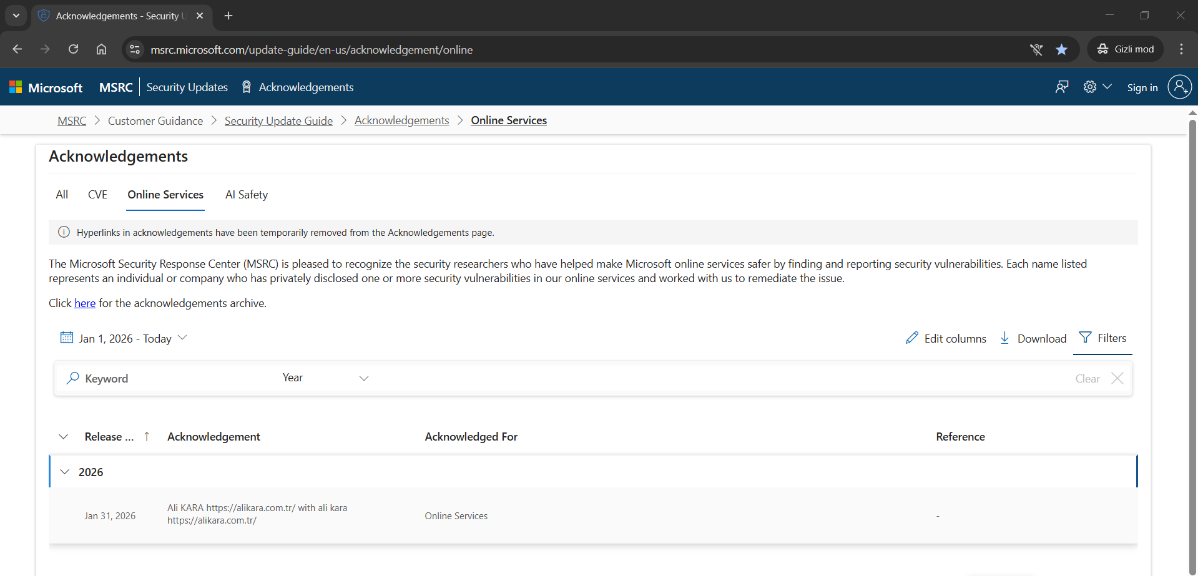Open the acknowledgements archive 'here' link
The width and height of the screenshot is (1198, 576).
(85, 303)
